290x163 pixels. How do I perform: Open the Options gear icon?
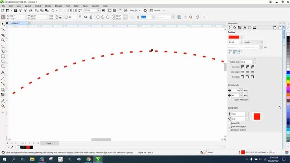[145, 10]
